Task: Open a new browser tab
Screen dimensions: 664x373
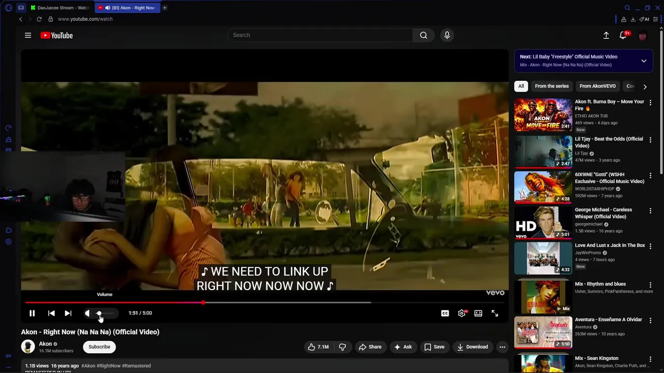Action: [165, 8]
